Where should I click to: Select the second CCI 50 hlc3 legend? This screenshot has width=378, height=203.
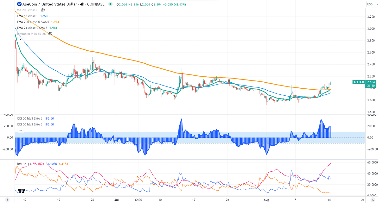(x=29, y=124)
